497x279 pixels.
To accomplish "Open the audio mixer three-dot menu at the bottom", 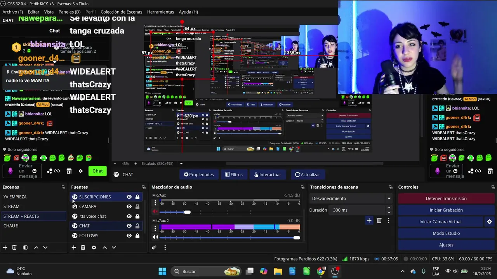I will [165, 247].
